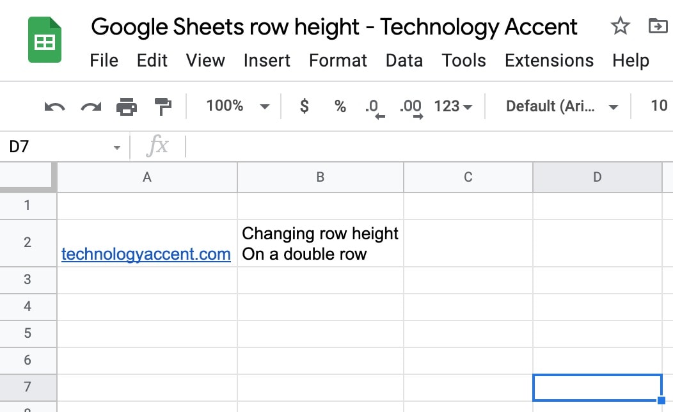Activate the Paint format roller icon
673x412 pixels.
point(162,106)
